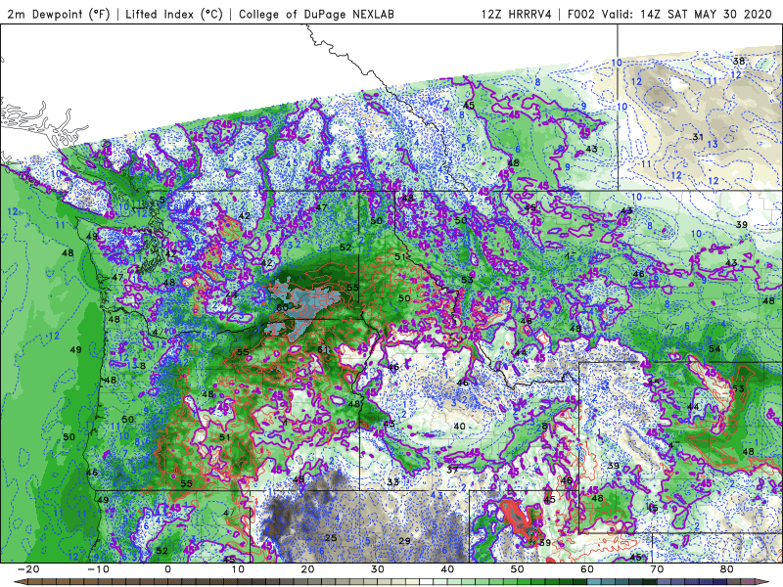Click the "2m Dewpoint (°F)" header label
Screen dimensions: 783x587
58,14
